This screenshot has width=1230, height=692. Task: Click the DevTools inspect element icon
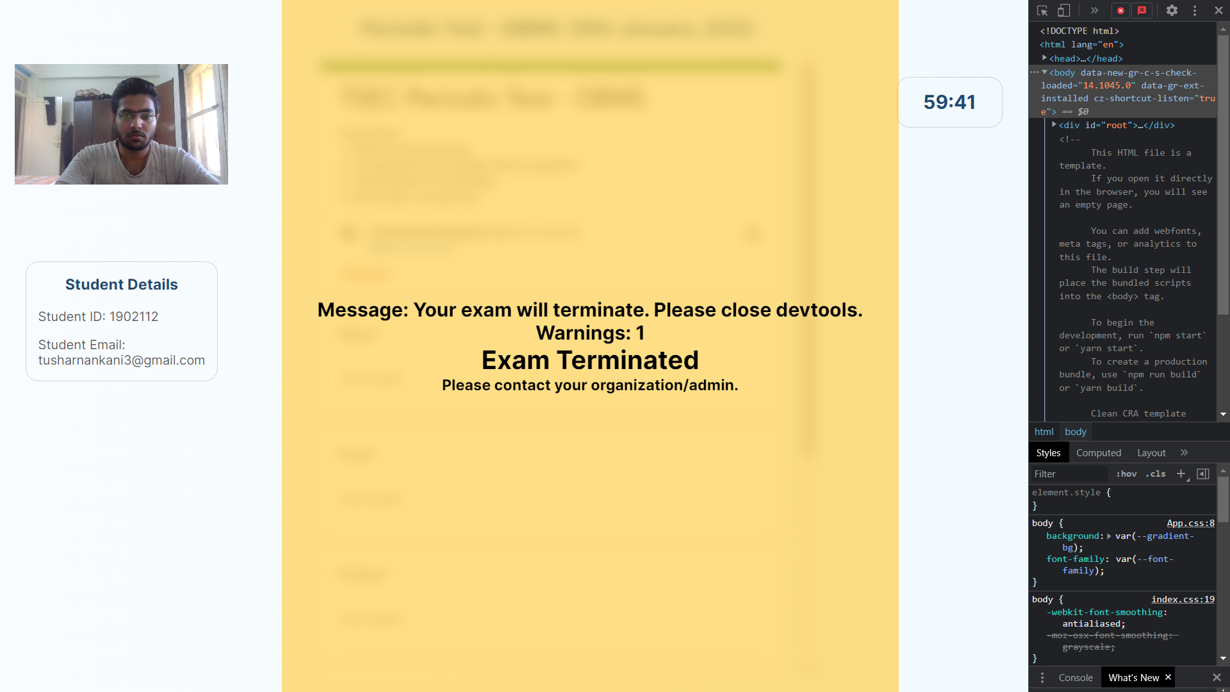pyautogui.click(x=1042, y=10)
